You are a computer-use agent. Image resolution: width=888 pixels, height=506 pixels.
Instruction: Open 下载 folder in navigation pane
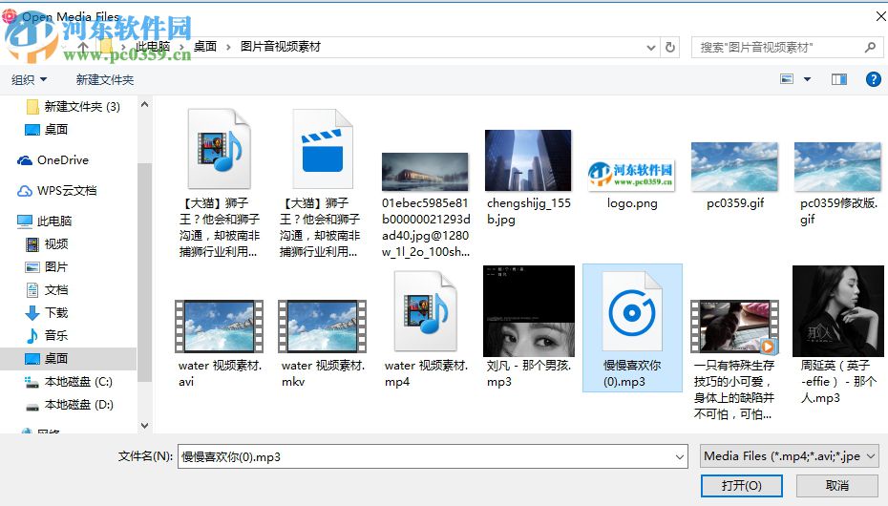coord(48,312)
